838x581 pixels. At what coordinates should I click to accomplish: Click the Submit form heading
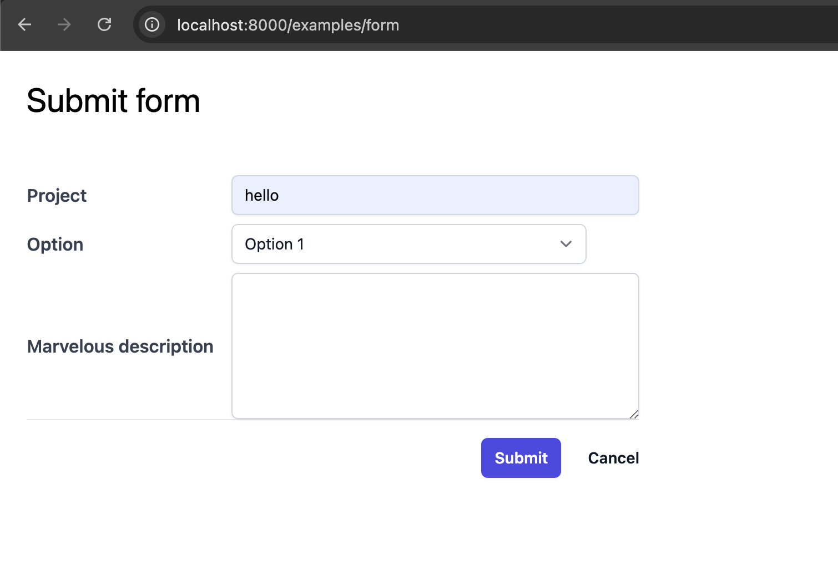pyautogui.click(x=113, y=101)
